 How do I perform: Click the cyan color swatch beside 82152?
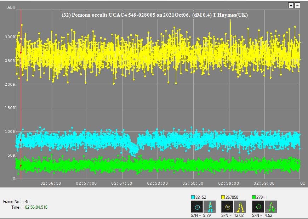click(193, 197)
